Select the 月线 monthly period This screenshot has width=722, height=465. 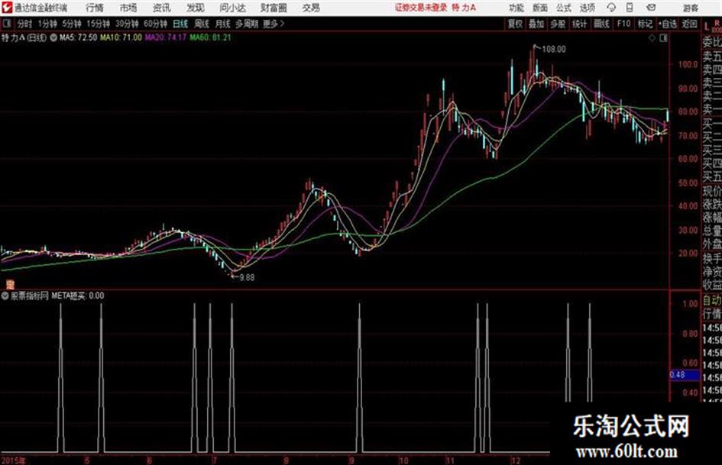click(x=223, y=24)
